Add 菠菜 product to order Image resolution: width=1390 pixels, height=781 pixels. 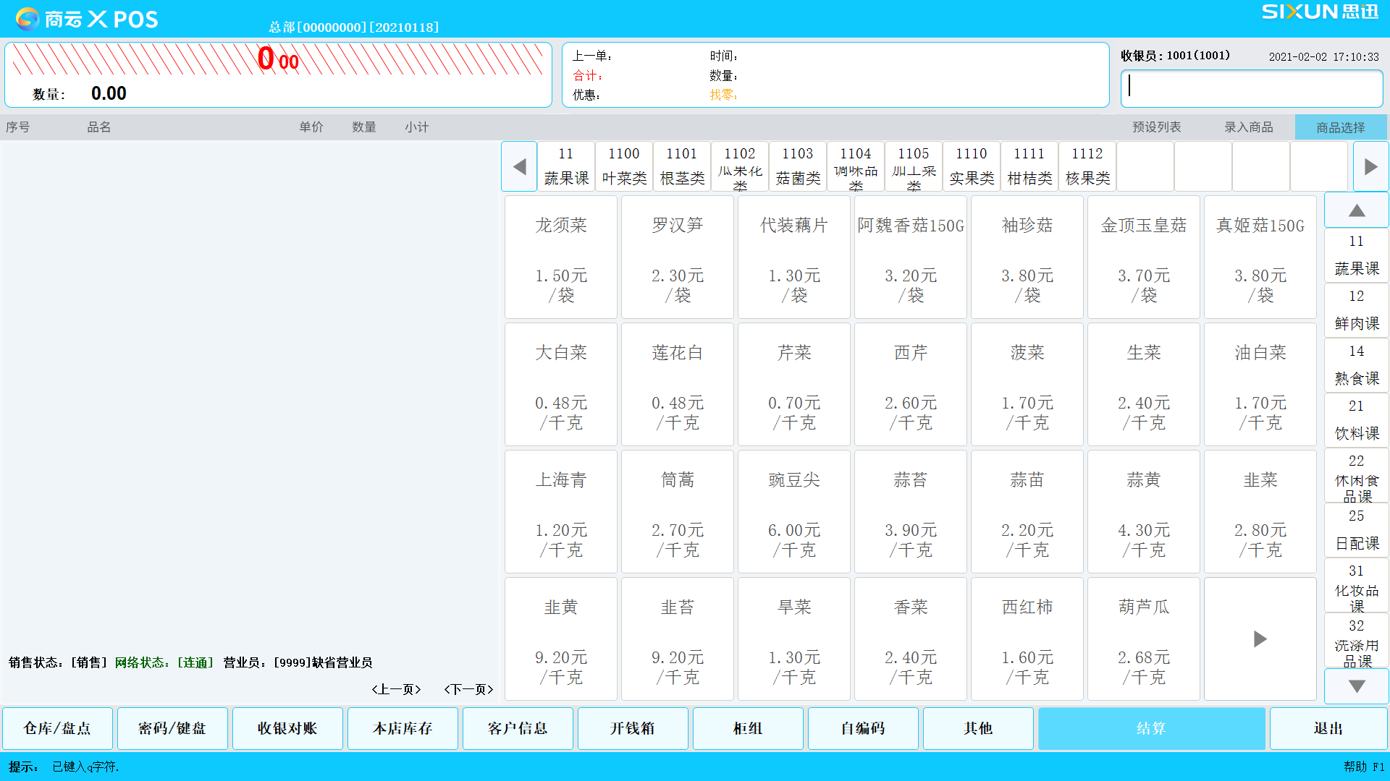1027,384
